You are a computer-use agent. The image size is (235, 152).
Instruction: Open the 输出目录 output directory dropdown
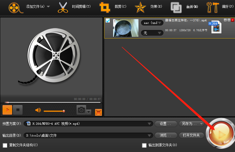tap(88, 135)
